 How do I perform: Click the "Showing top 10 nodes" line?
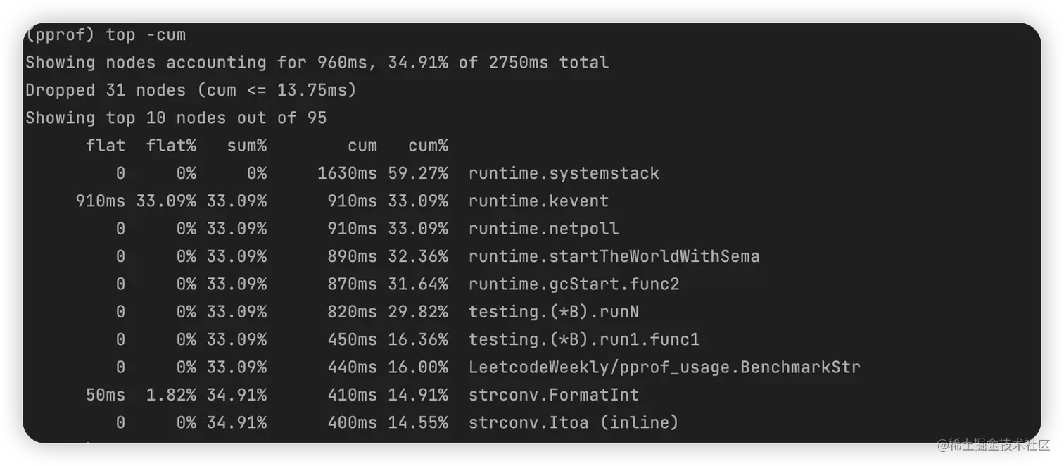pos(176,118)
